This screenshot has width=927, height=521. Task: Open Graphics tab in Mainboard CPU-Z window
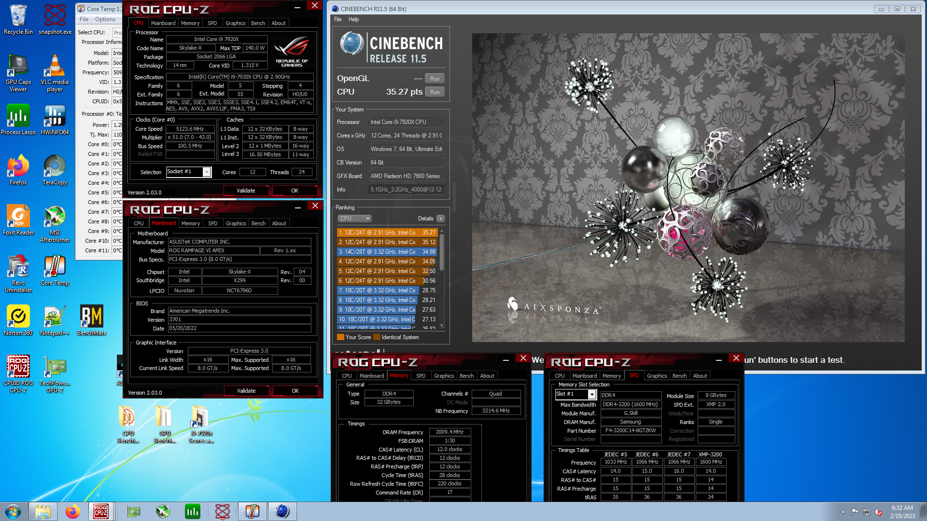pos(236,223)
